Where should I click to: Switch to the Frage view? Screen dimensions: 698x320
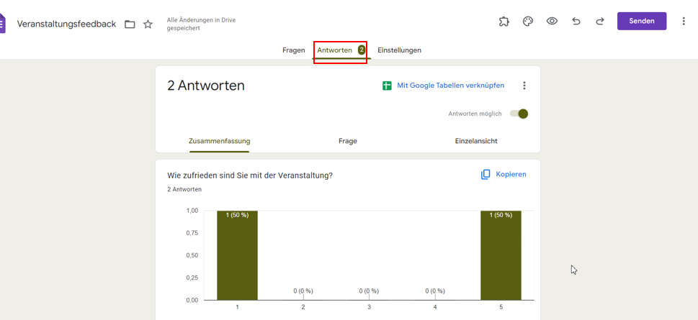[x=348, y=141]
